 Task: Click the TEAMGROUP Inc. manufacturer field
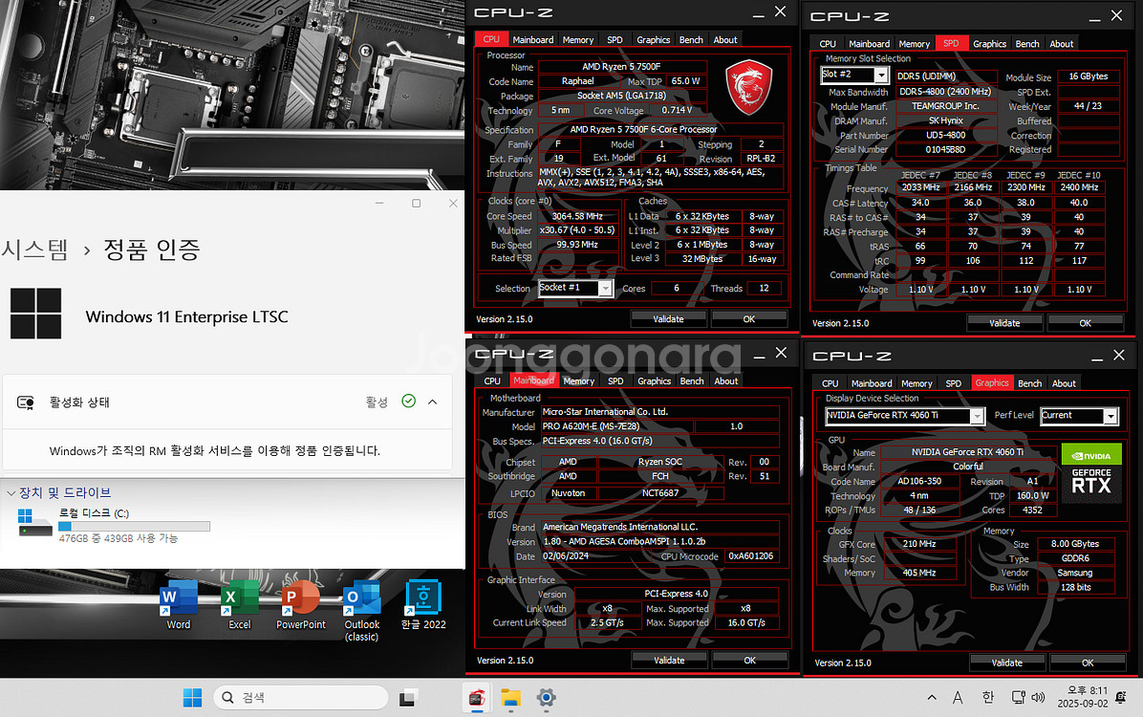click(x=945, y=106)
